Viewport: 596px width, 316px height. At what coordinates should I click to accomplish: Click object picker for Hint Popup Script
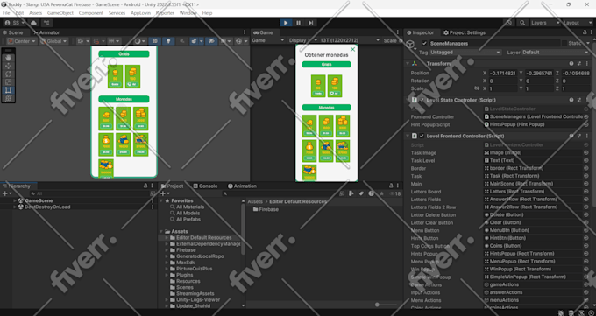[586, 124]
